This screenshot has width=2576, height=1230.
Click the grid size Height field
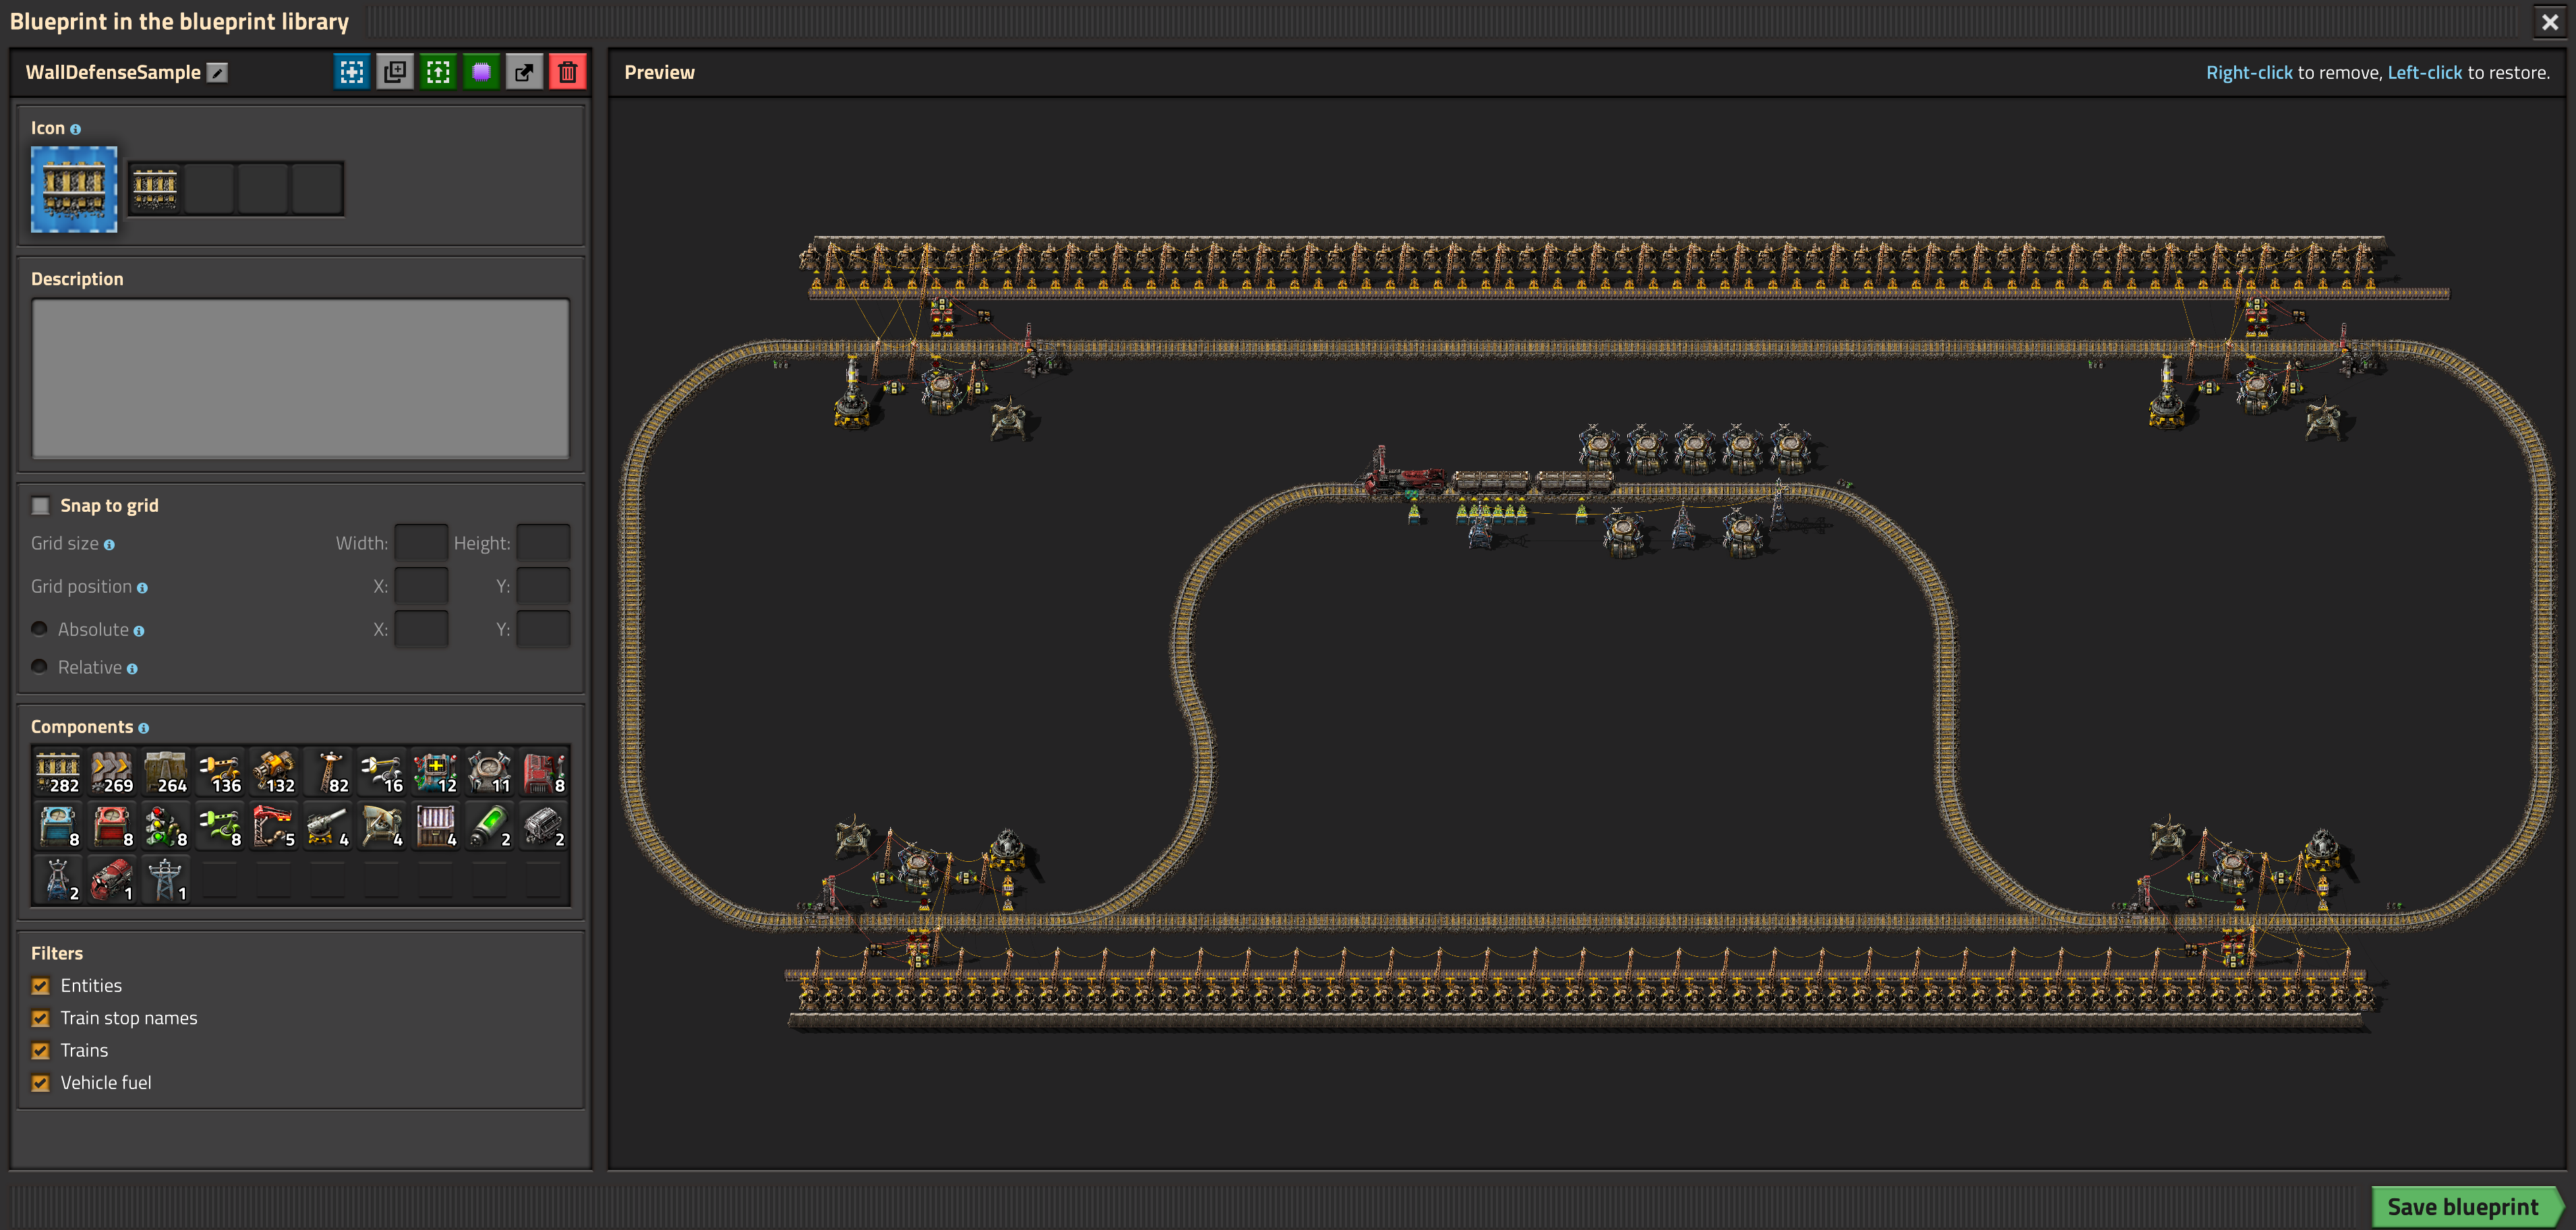point(543,543)
